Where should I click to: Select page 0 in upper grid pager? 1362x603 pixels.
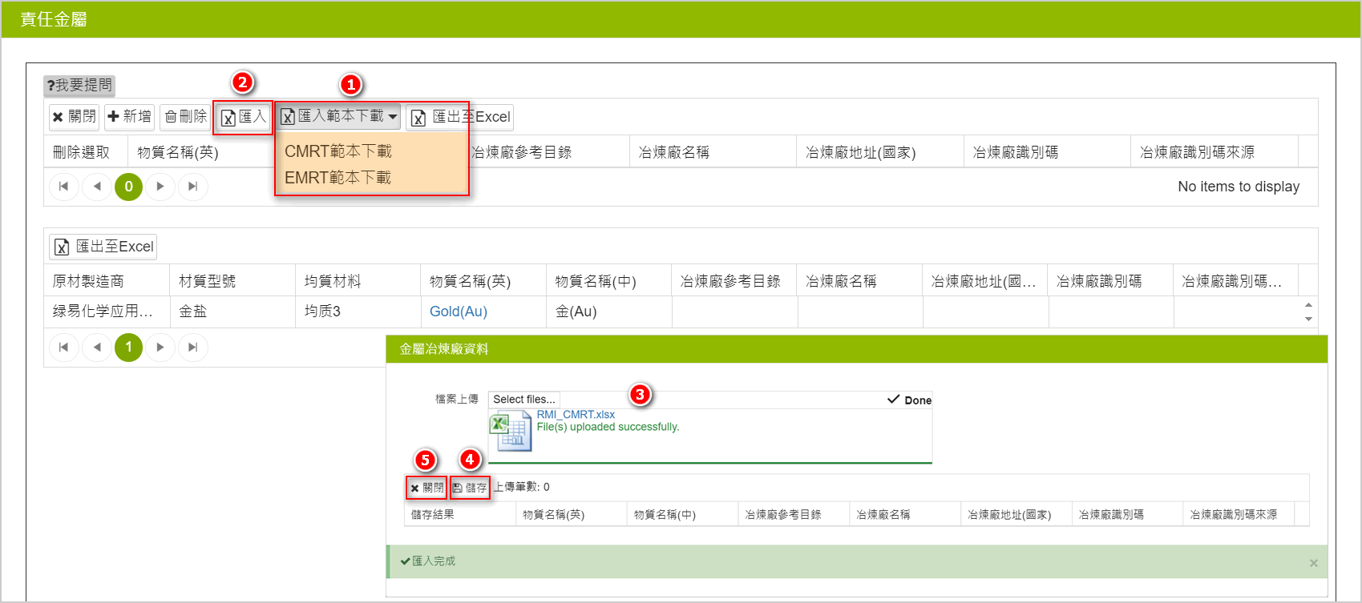128,187
